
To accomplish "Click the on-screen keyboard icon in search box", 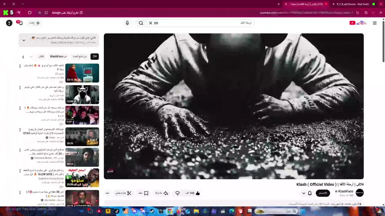I will click(156, 23).
